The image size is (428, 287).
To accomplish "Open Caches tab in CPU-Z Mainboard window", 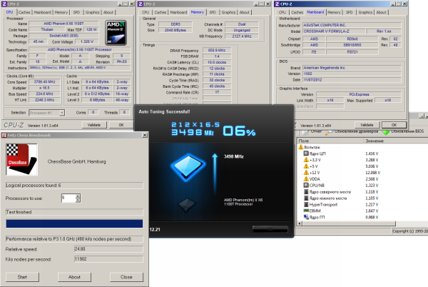I will pos(297,12).
